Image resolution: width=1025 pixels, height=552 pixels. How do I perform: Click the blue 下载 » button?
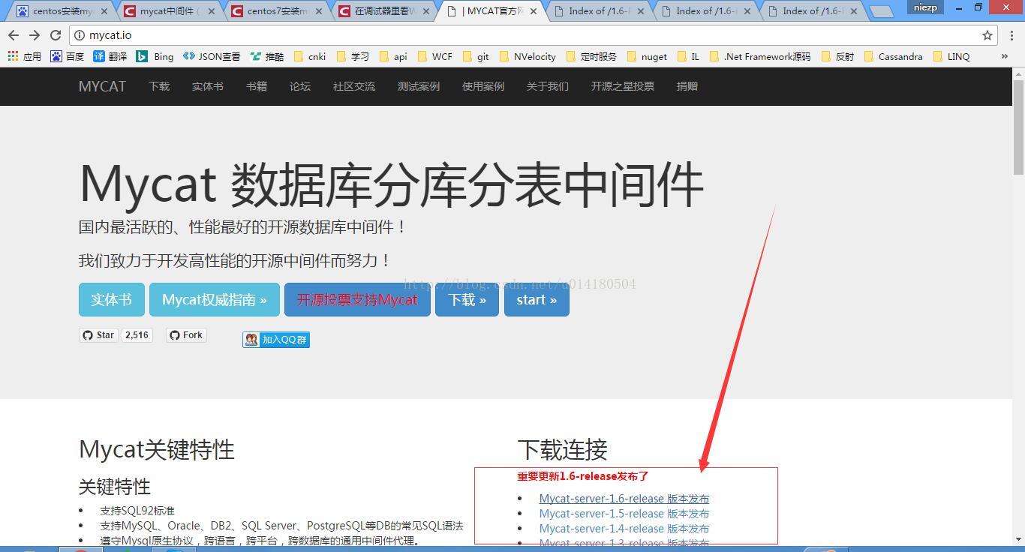tap(467, 299)
